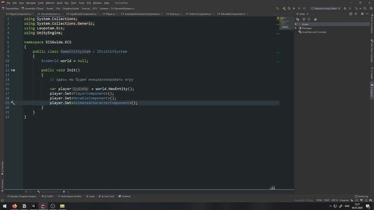The image size is (374, 210).
Task: Open Dynamic Program Analysis tool window
Action: click(x=22, y=197)
